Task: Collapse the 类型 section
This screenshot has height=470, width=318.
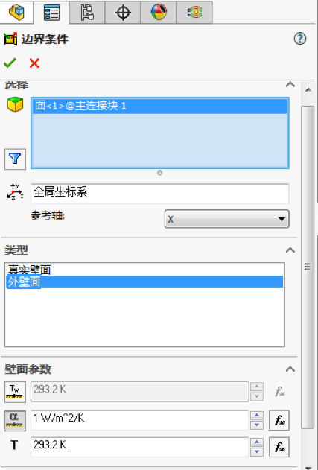Action: [290, 250]
